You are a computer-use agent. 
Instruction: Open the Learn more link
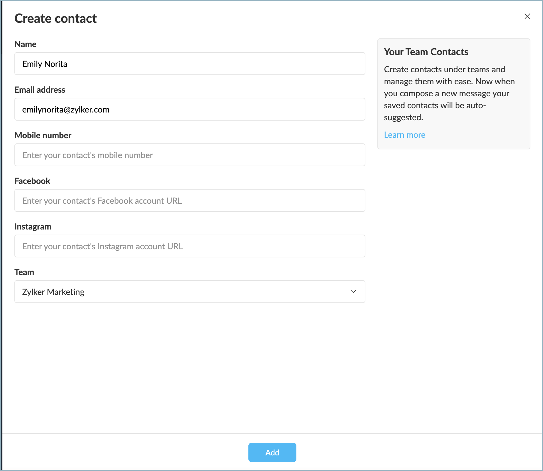coord(404,135)
